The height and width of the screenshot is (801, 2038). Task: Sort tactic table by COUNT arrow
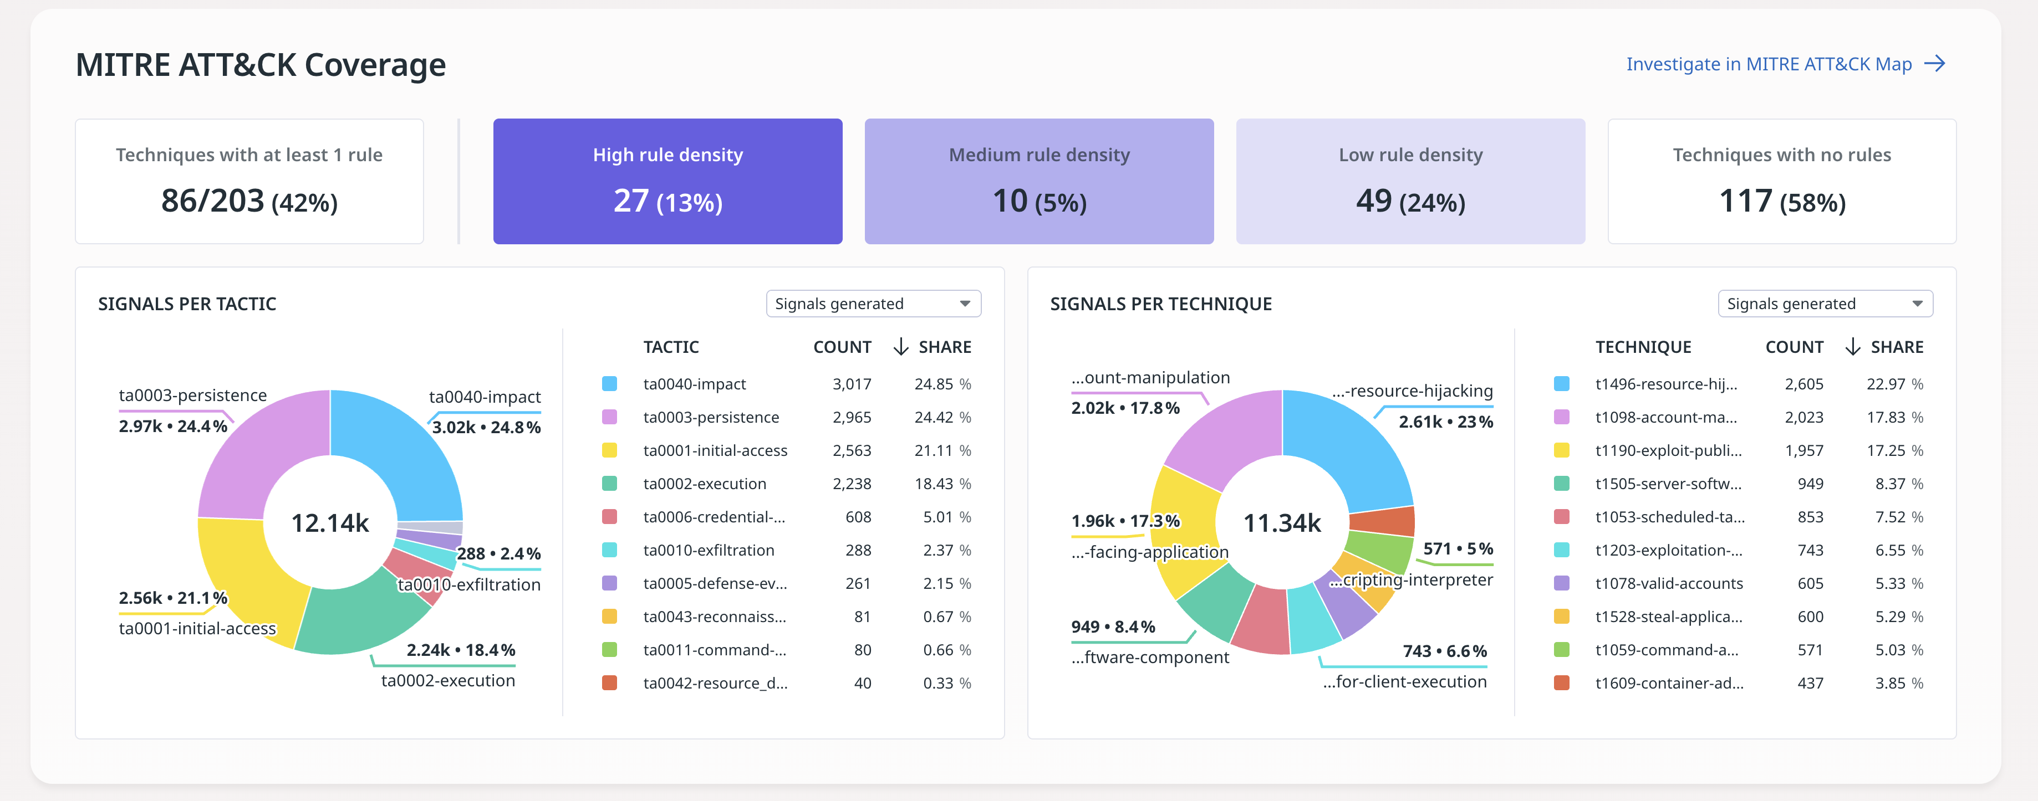click(x=900, y=346)
